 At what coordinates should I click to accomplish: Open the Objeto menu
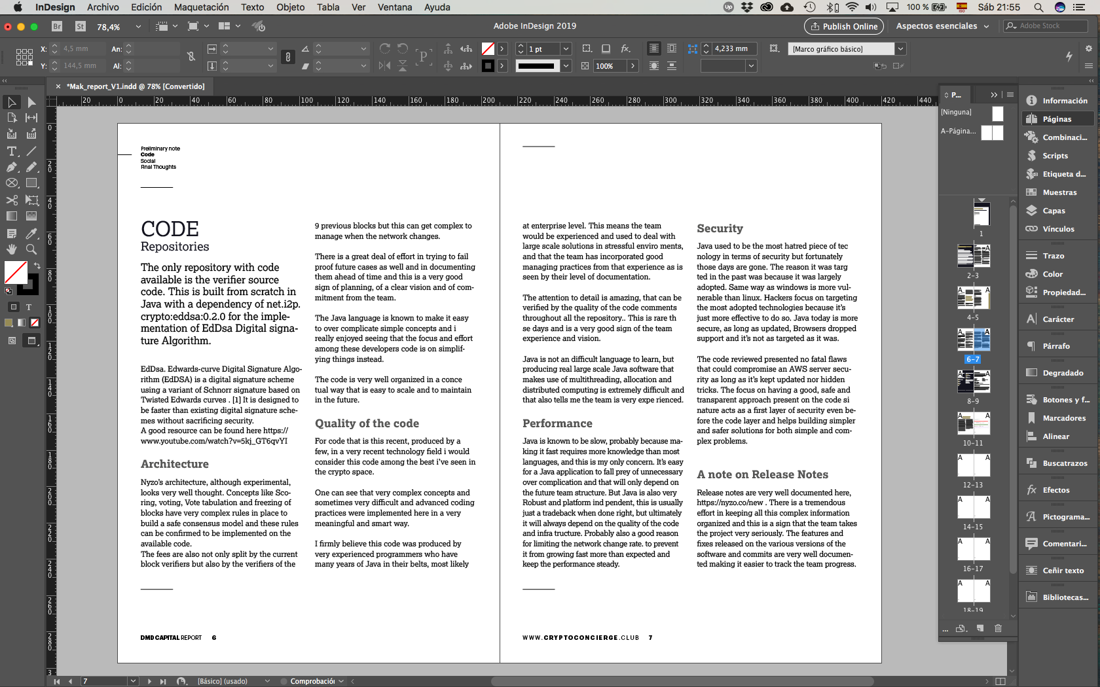pyautogui.click(x=290, y=7)
